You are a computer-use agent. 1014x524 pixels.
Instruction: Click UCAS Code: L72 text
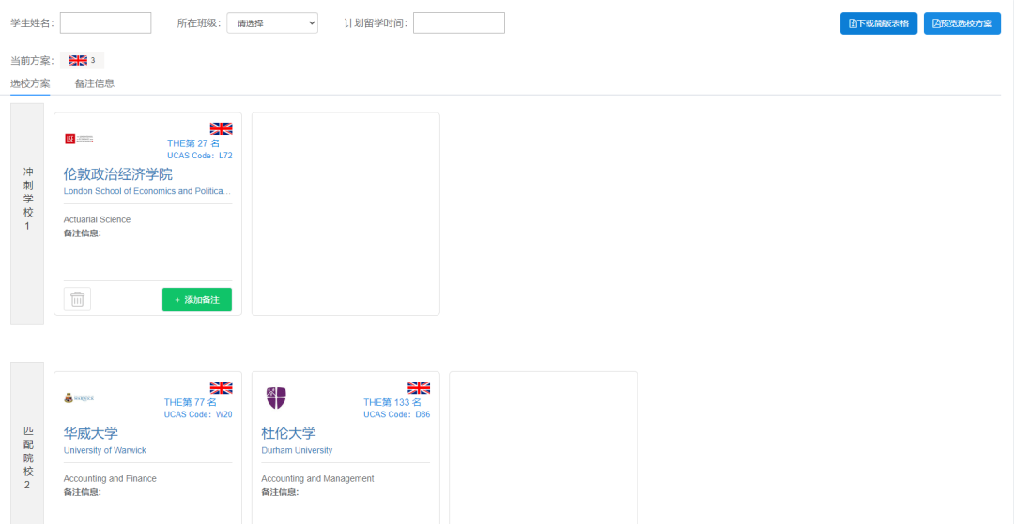pyautogui.click(x=200, y=156)
